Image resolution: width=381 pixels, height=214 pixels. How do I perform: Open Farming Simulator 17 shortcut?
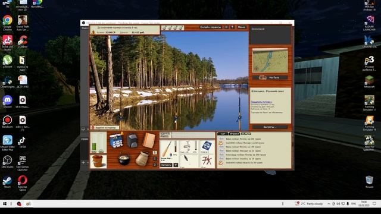pos(369,103)
